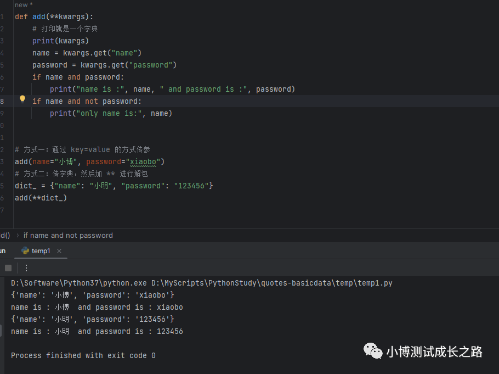Click the partially visible function breadcrumb before the arrow
This screenshot has height=374, width=499.
pyautogui.click(x=5, y=235)
